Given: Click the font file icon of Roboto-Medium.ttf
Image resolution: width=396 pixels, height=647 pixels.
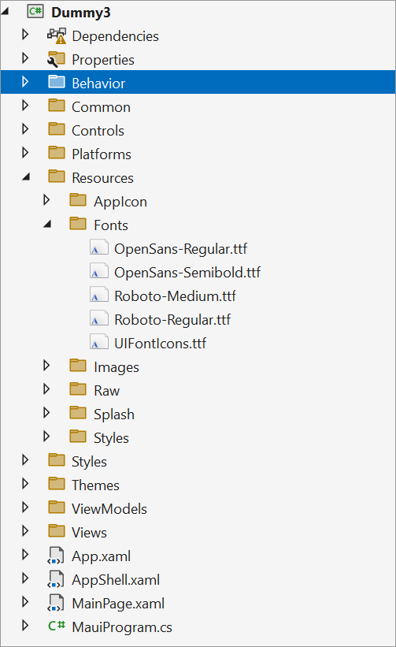Looking at the screenshot, I should coord(99,295).
